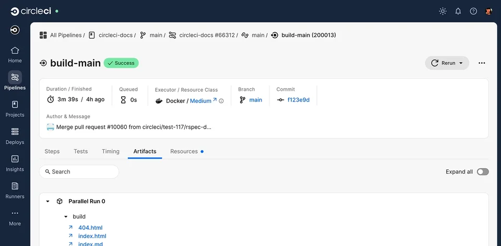Image resolution: width=501 pixels, height=246 pixels.
Task: Go to Home in sidebar
Action: coord(15,55)
